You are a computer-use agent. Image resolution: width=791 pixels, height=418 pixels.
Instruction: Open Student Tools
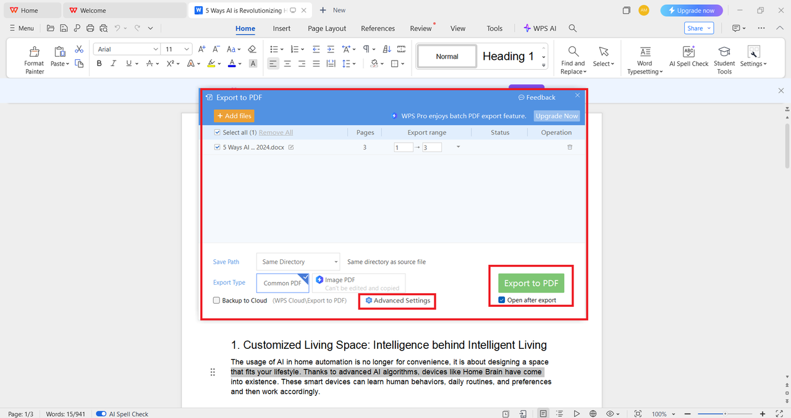click(x=724, y=59)
